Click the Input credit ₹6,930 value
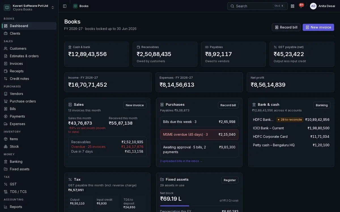The image size is (340, 212). click(x=102, y=204)
